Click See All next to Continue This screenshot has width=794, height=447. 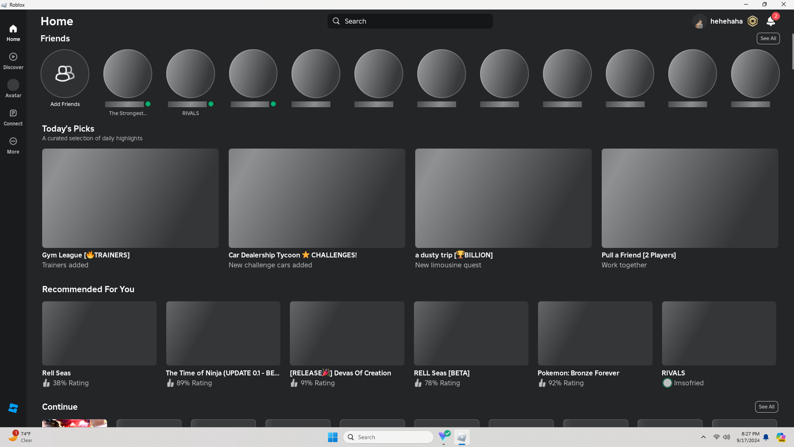click(766, 407)
